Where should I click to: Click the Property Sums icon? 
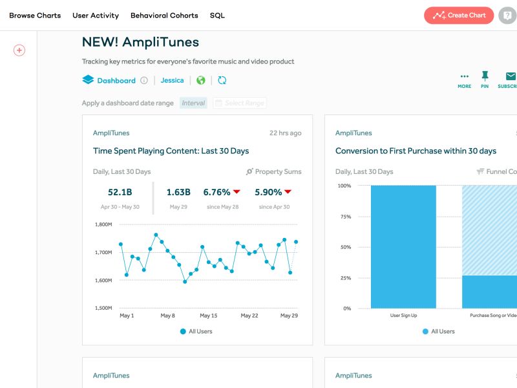[249, 171]
